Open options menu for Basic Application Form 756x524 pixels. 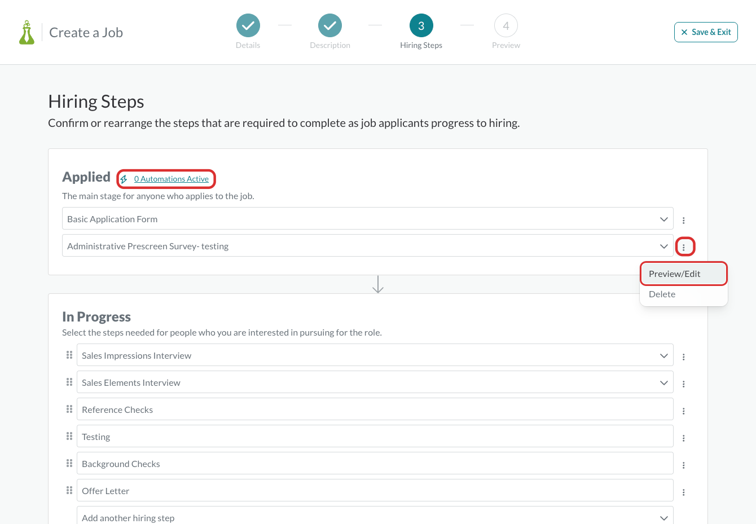(684, 221)
